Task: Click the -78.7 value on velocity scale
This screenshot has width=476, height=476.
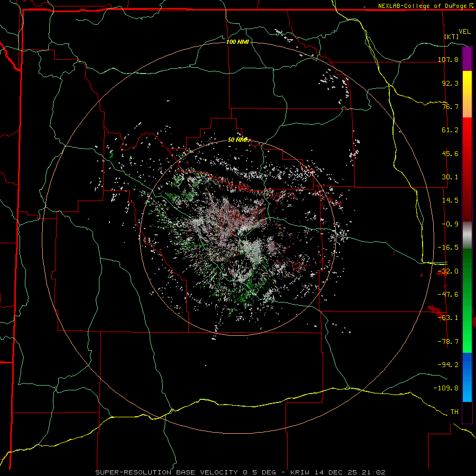Action: tap(448, 342)
